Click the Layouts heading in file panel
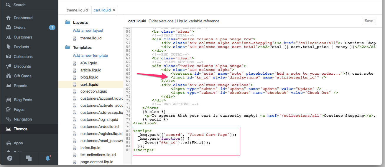This screenshot has width=385, height=167. tap(80, 22)
